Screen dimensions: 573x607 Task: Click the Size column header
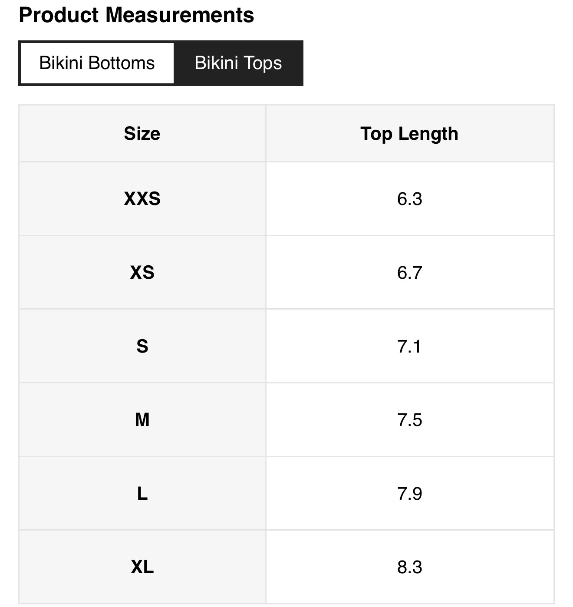pos(142,134)
